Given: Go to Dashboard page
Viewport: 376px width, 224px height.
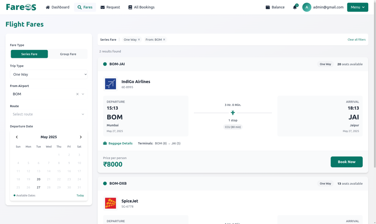Looking at the screenshot, I should (x=58, y=7).
